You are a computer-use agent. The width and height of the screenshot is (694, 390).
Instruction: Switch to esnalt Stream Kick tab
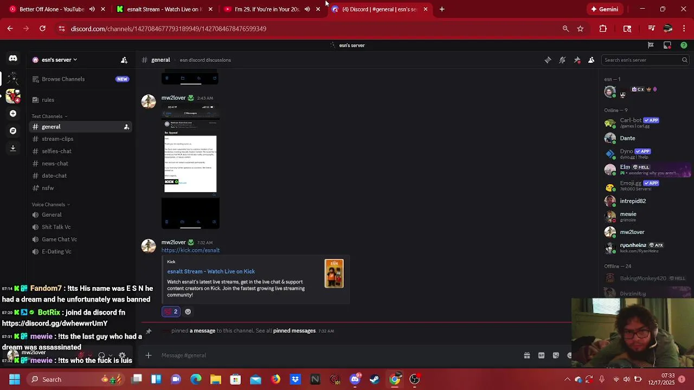click(164, 9)
